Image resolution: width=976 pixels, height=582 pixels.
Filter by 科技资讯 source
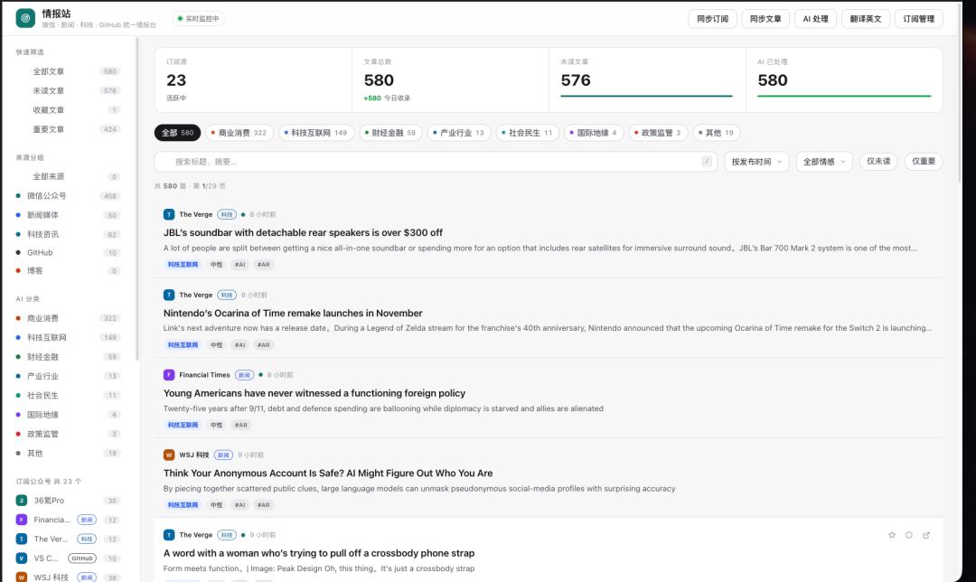click(x=69, y=235)
